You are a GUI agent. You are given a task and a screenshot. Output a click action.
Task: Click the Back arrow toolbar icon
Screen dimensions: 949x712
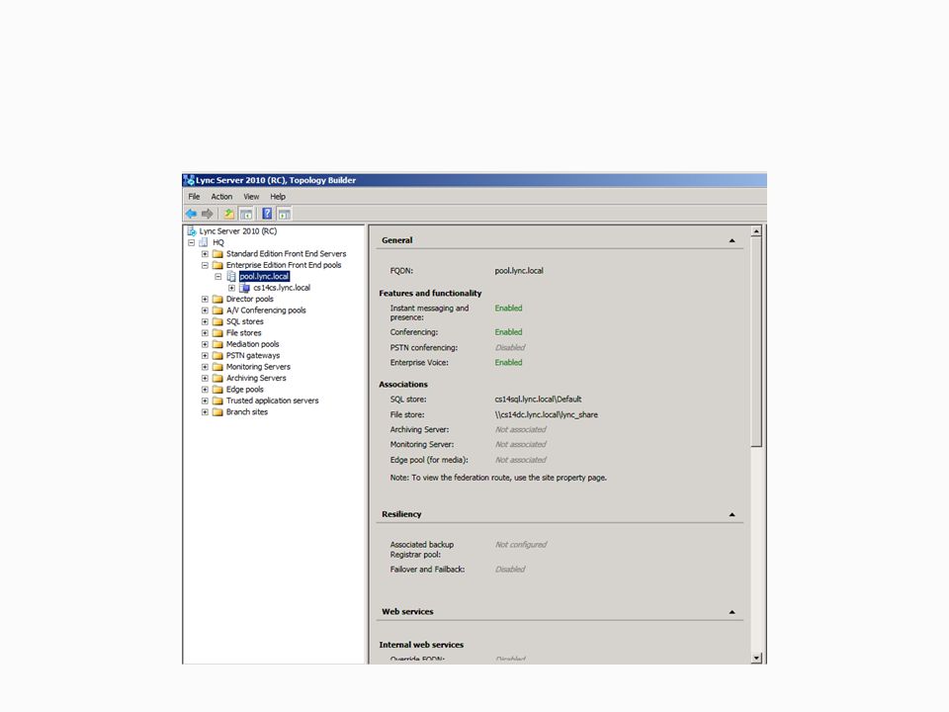pyautogui.click(x=191, y=214)
